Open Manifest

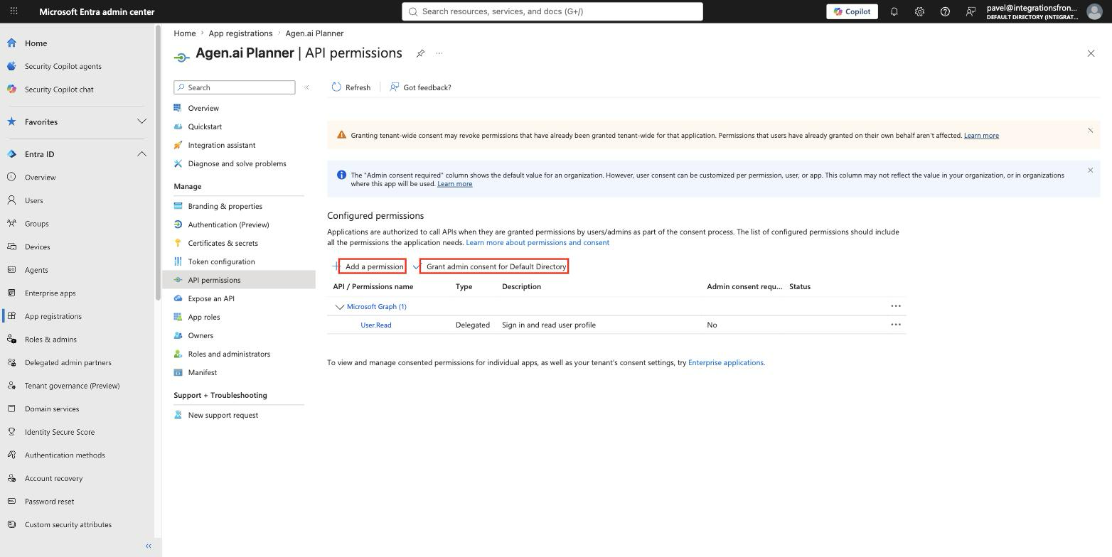pos(203,372)
